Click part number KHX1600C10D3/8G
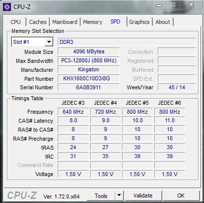Viewport: 204px width, 203px height. coord(89,78)
